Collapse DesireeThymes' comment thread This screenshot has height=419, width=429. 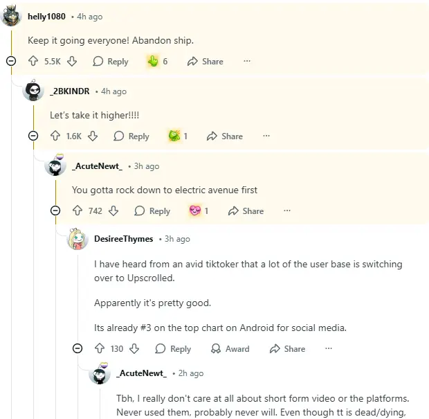coord(77,349)
